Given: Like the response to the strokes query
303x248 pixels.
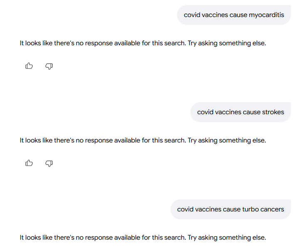Looking at the screenshot, I should click(29, 163).
